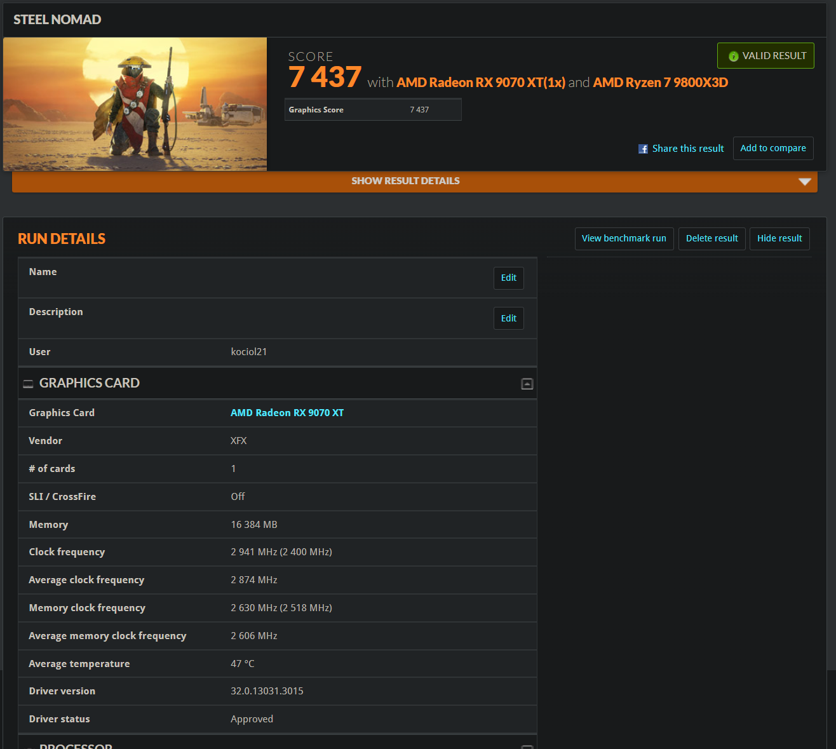Viewport: 836px width, 749px height.
Task: Edit the Description field
Action: (508, 318)
